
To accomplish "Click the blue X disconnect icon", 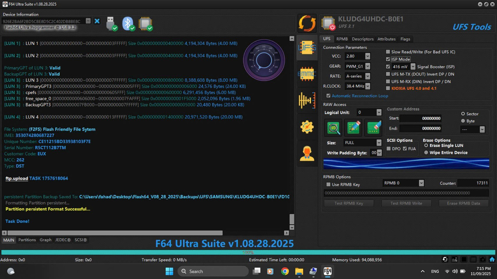I will [97, 21].
